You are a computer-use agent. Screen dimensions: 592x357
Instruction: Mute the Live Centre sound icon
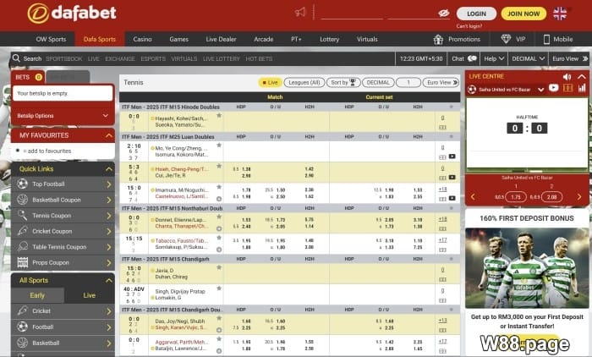pos(567,77)
